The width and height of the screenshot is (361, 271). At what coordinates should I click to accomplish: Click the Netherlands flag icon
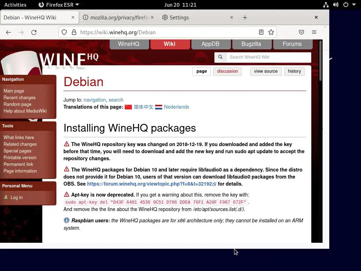pos(159,107)
